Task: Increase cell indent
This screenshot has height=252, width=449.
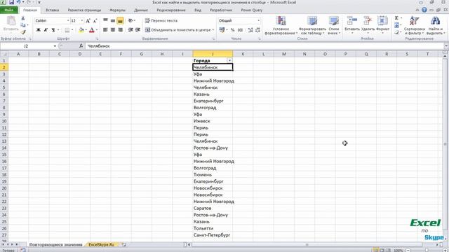Action: pos(138,29)
